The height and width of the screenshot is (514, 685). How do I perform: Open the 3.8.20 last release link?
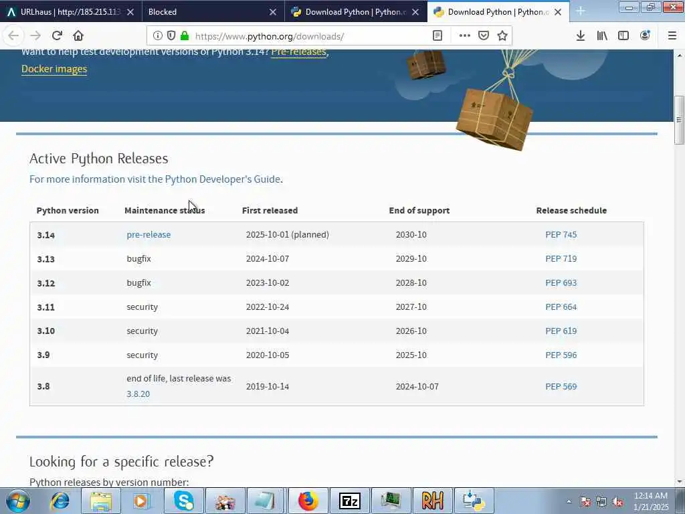138,394
